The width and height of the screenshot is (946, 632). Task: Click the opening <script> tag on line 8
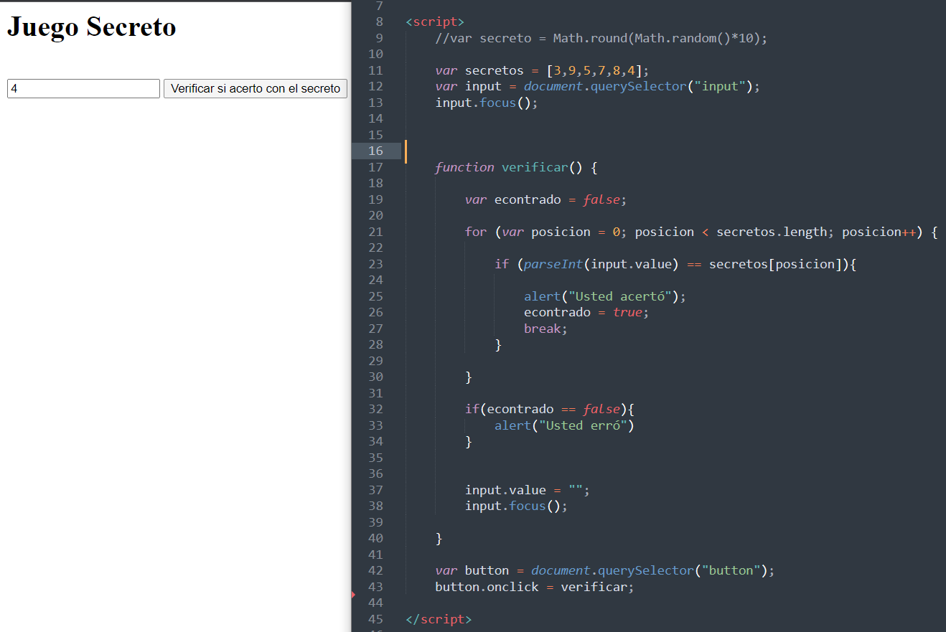[x=435, y=22]
